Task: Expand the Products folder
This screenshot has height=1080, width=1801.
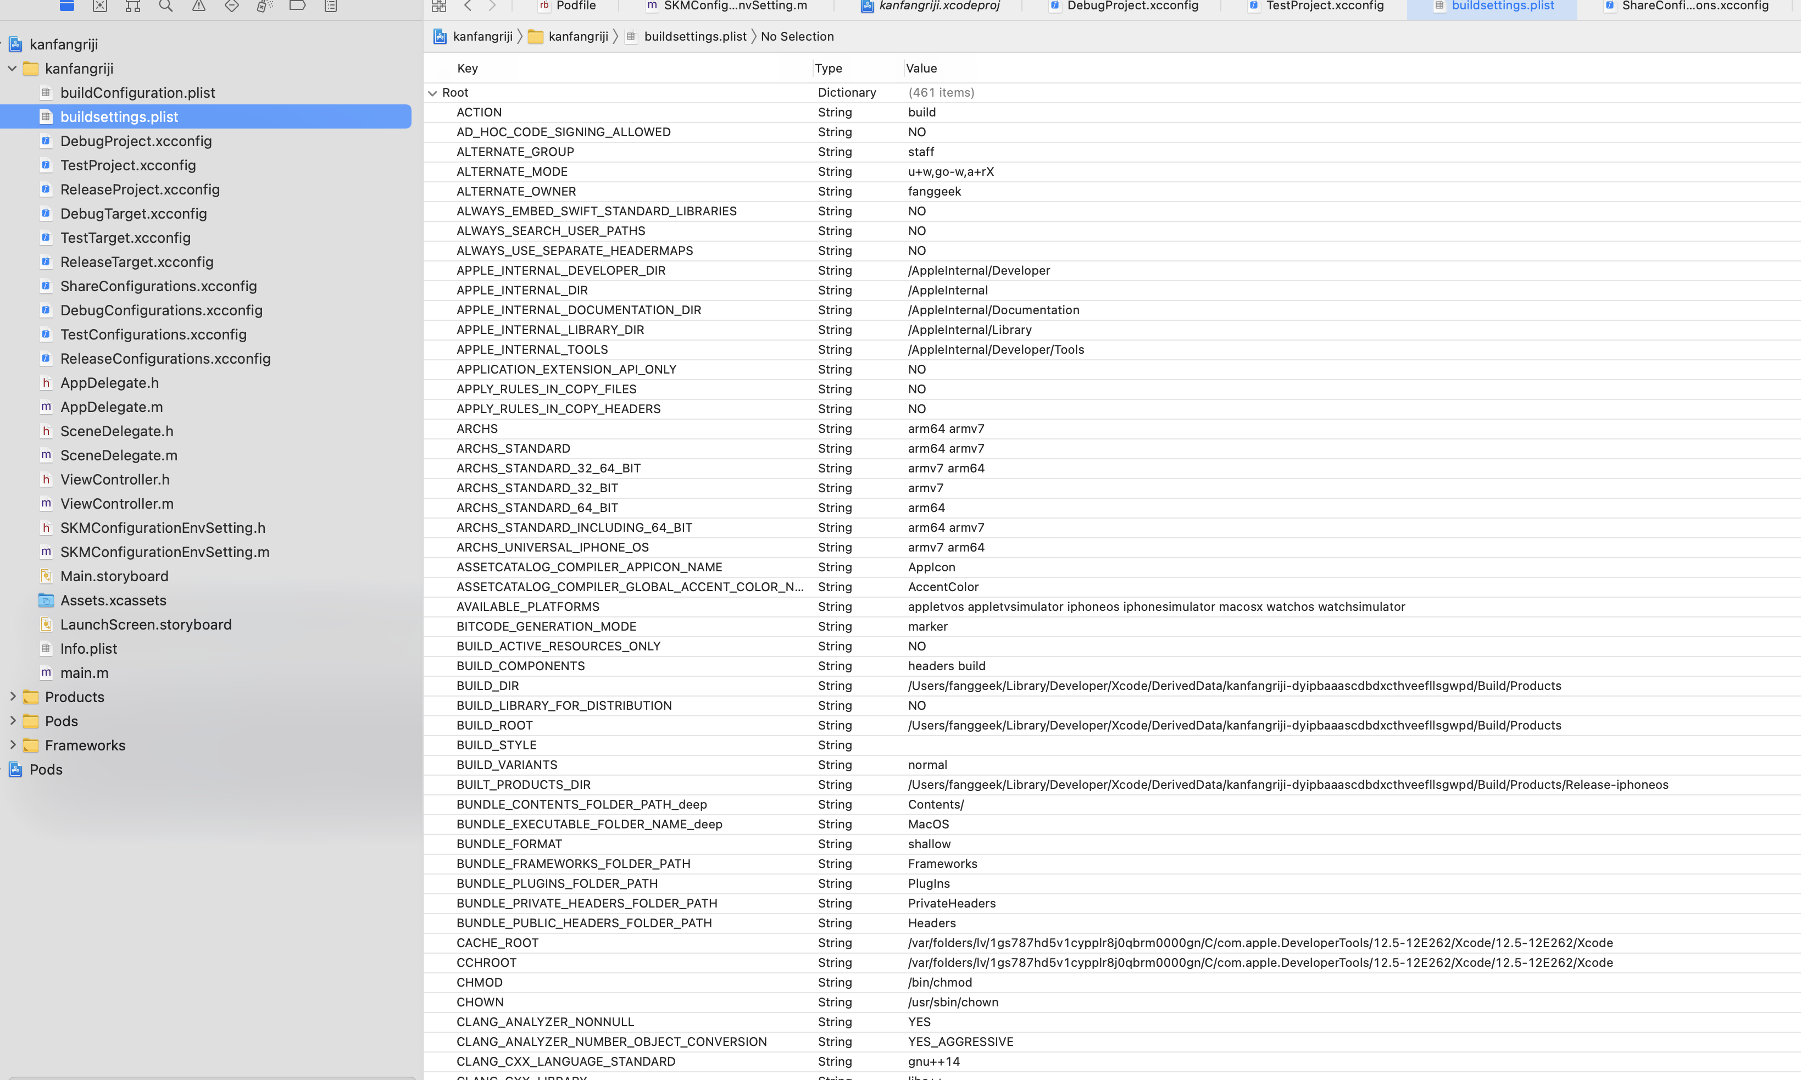Action: [x=13, y=697]
